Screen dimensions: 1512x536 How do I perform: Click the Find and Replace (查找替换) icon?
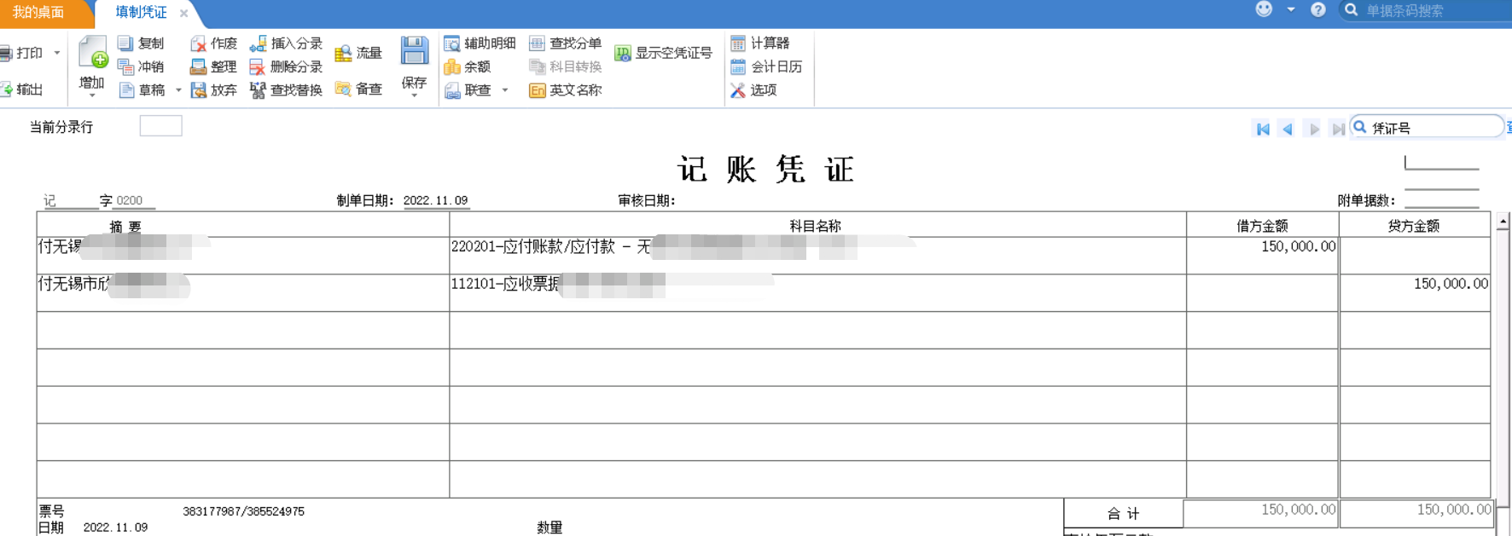pos(258,89)
